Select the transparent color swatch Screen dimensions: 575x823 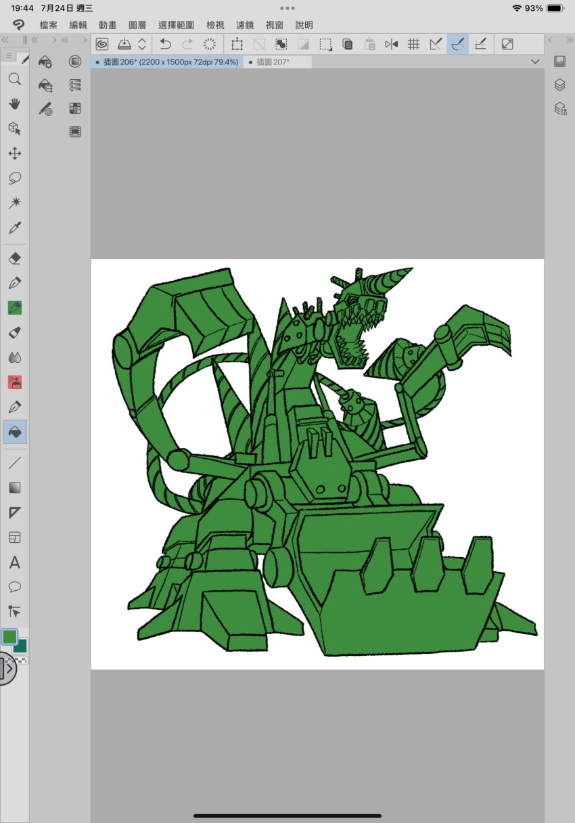(22, 660)
